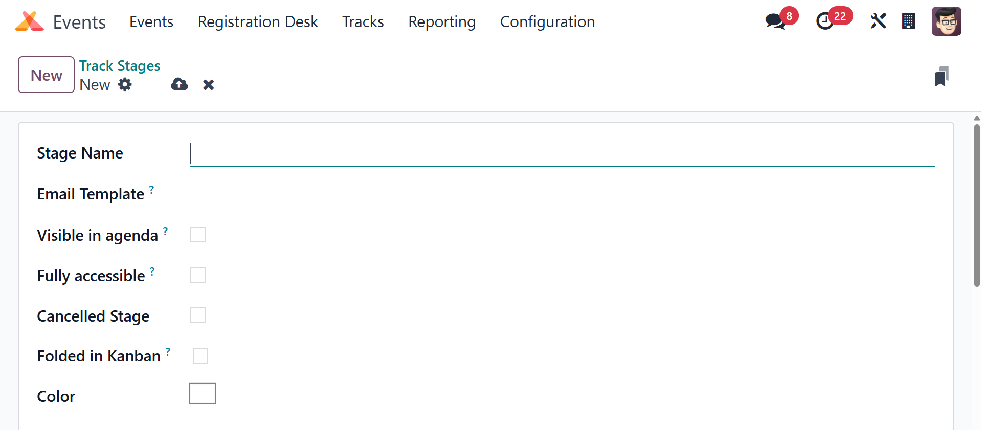This screenshot has width=981, height=430.
Task: Open the Color picker swatch
Action: 203,394
